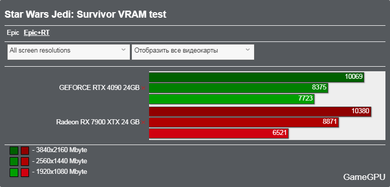This screenshot has height=187, width=390.
Task: Select the Epic+RT tab
Action: 37,33
